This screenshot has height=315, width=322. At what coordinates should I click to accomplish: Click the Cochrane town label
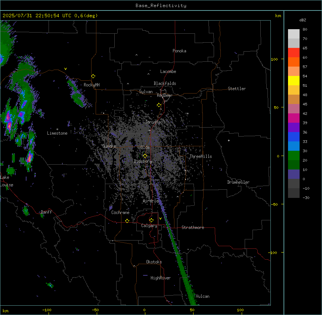(120, 212)
